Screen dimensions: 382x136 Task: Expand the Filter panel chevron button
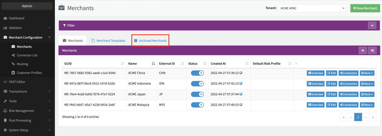click(372, 25)
